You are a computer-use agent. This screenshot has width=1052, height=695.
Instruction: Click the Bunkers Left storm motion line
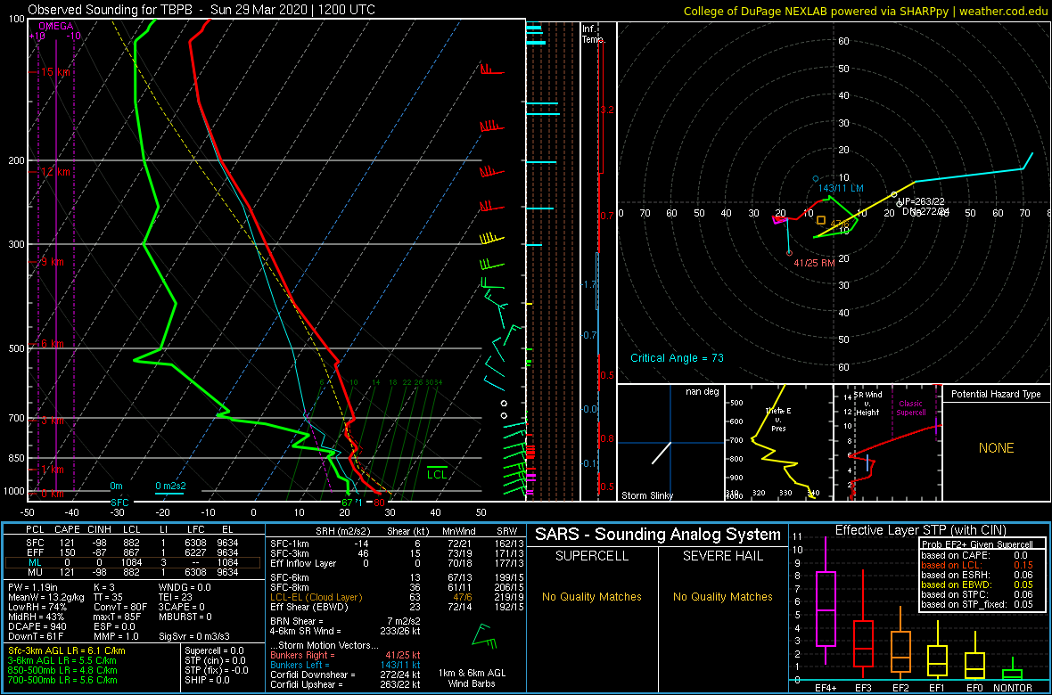pos(345,664)
